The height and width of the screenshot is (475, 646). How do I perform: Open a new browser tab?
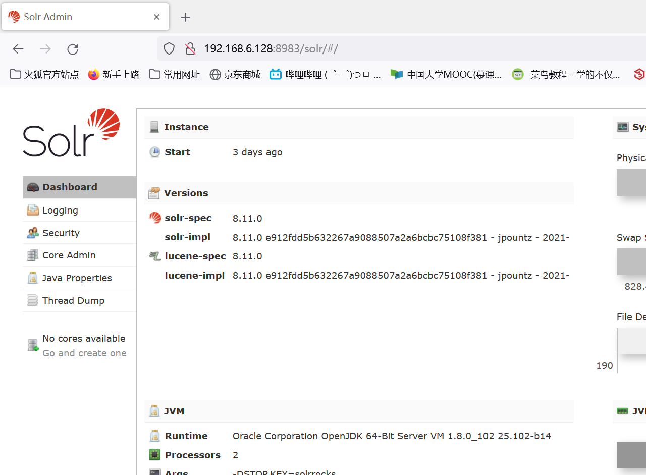pos(185,17)
